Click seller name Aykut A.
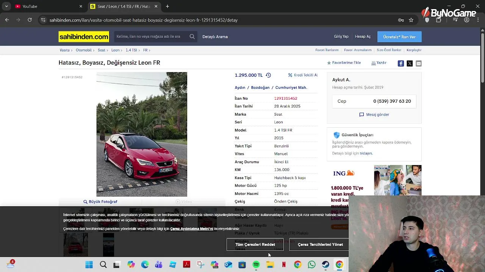 pos(341,80)
